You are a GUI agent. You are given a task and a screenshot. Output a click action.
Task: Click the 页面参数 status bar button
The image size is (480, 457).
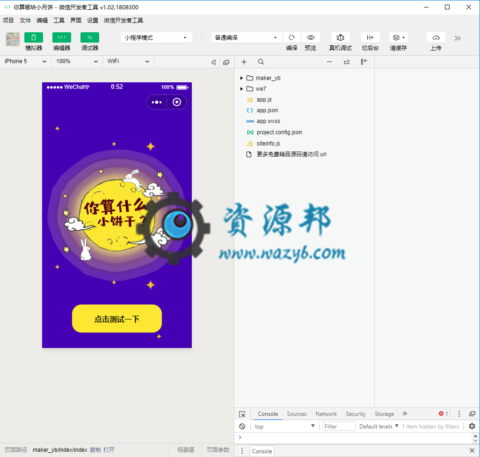218,450
